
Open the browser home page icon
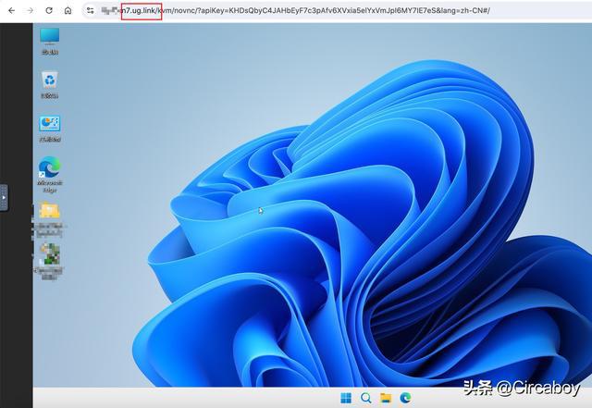pos(68,10)
